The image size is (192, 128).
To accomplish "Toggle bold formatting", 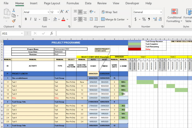I will pos(26,19).
